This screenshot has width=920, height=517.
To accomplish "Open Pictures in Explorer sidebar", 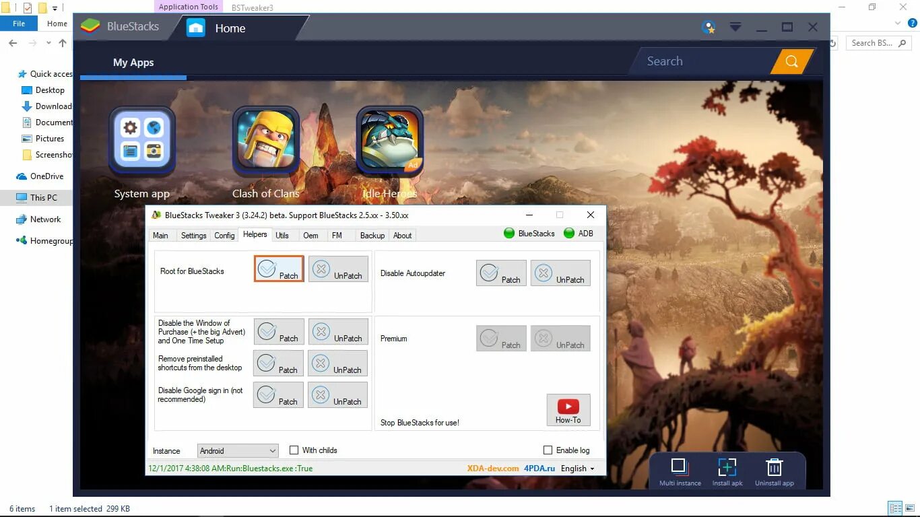I will (43, 139).
